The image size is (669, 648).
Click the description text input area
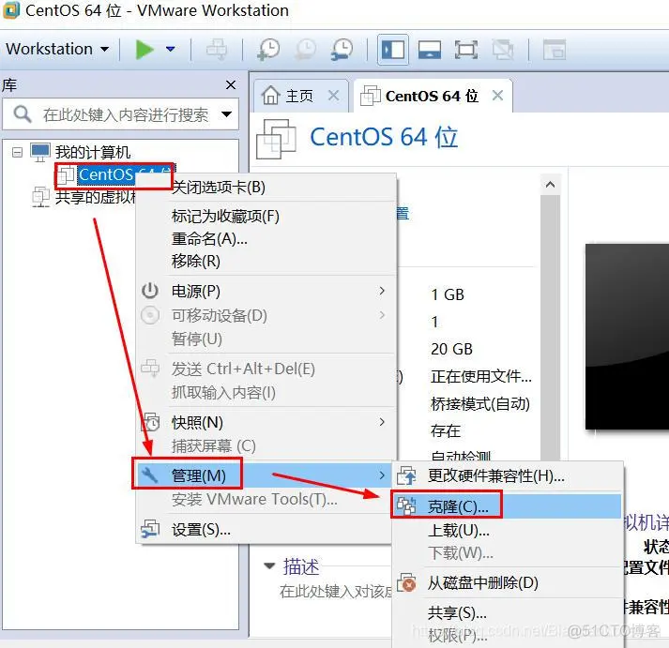[335, 592]
